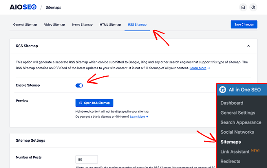The width and height of the screenshot is (267, 168).
Task: Select Redirects in the sidebar menu
Action: pos(230,161)
